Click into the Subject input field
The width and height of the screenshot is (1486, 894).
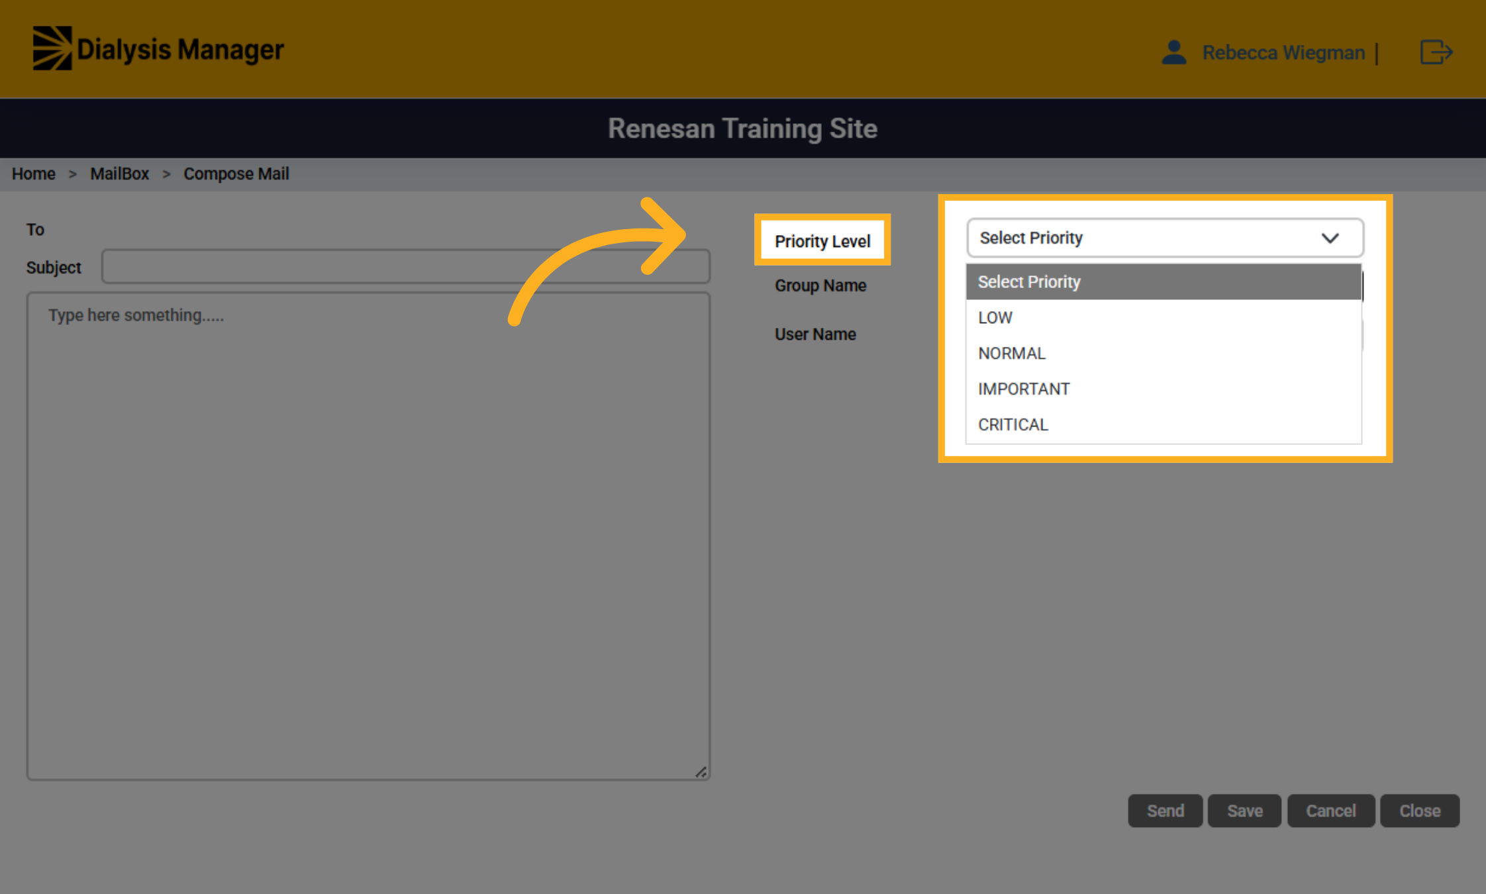tap(406, 266)
